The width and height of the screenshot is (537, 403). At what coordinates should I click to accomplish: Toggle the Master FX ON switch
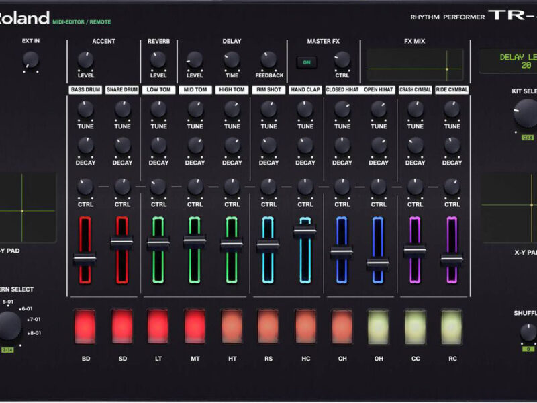pos(307,62)
